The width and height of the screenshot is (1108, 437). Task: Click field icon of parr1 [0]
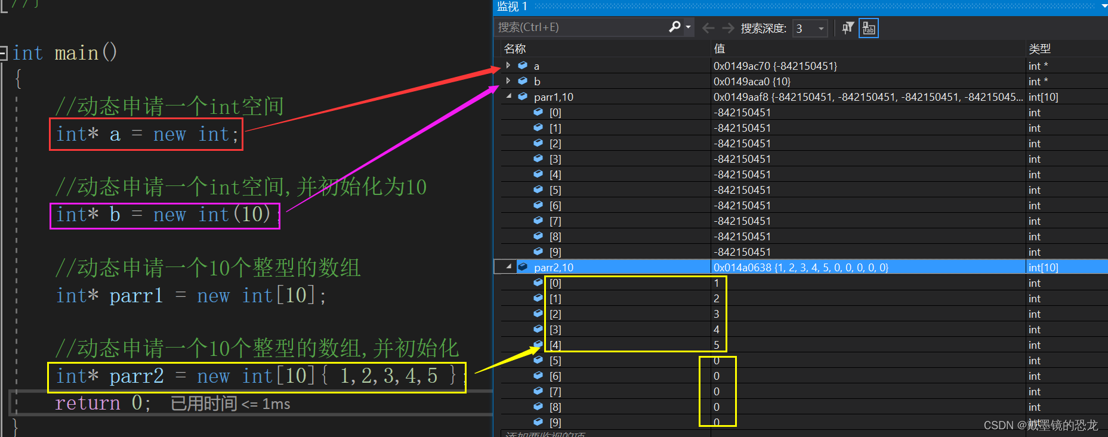click(x=538, y=112)
